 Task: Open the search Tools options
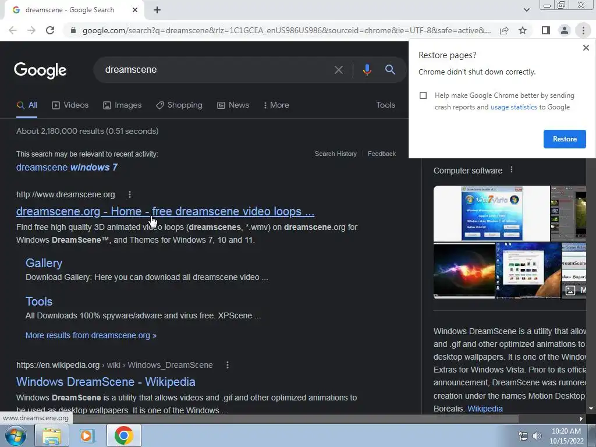coord(385,105)
